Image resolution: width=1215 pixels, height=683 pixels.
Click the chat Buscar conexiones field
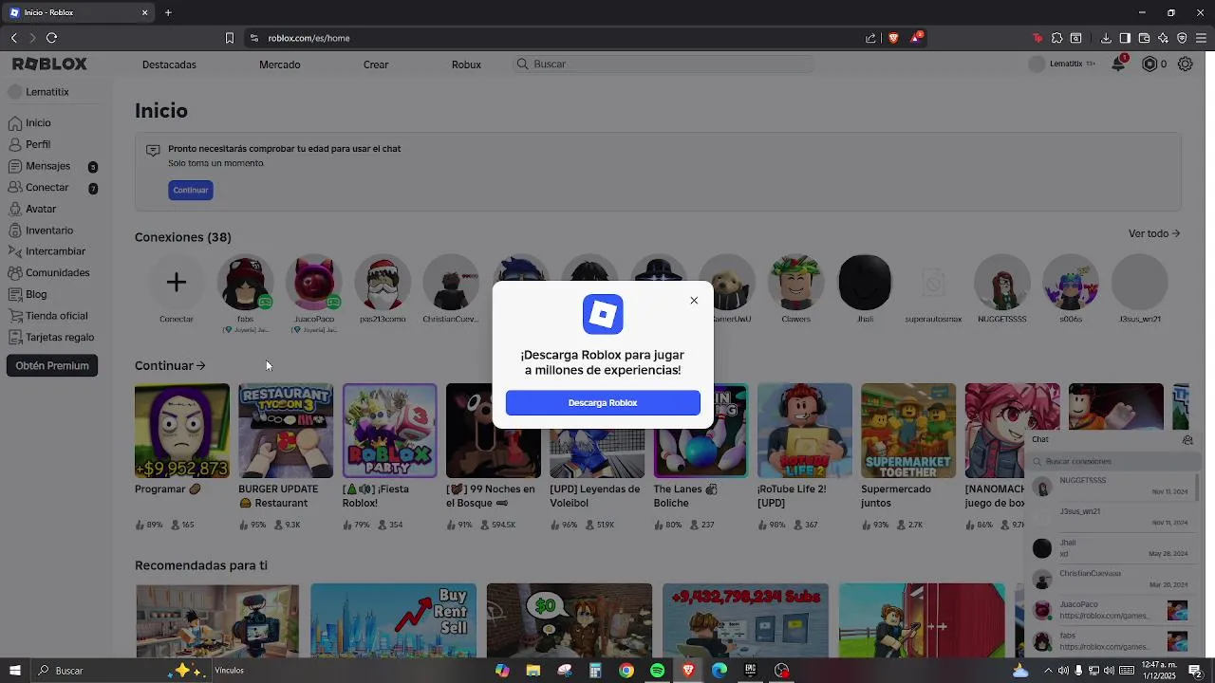1115,461
